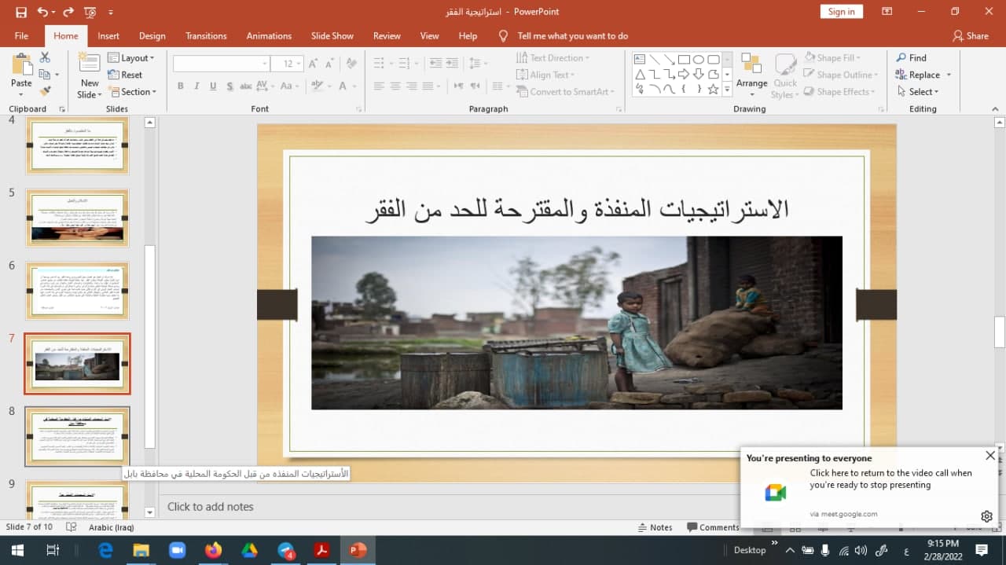
Task: Click the Redo arrow in Quick Access
Action: click(x=68, y=12)
